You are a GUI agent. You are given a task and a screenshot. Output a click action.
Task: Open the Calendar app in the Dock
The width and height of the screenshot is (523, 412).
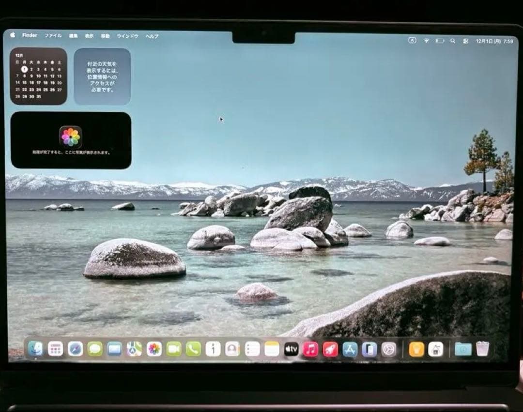point(214,350)
